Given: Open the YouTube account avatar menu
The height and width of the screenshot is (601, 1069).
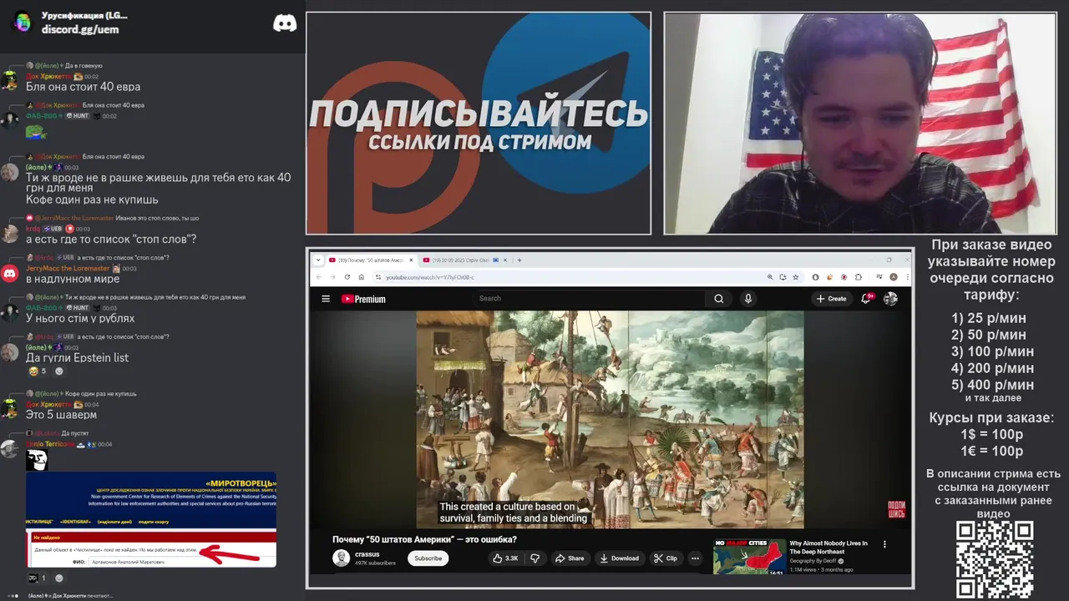Looking at the screenshot, I should tap(890, 299).
